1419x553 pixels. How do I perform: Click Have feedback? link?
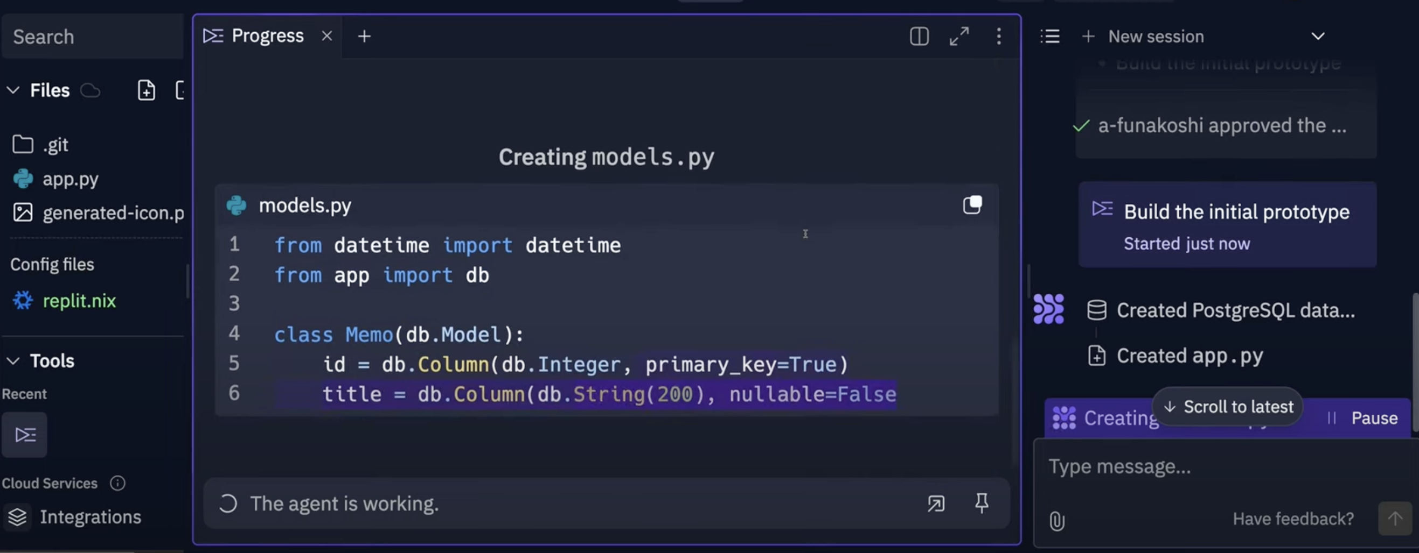pos(1293,519)
